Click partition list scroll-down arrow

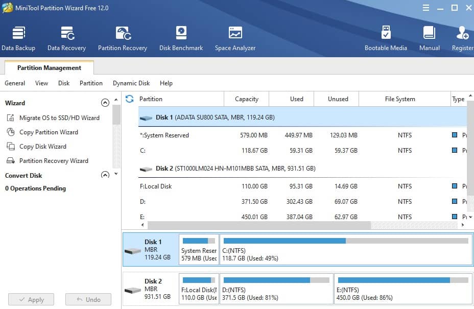point(470,217)
